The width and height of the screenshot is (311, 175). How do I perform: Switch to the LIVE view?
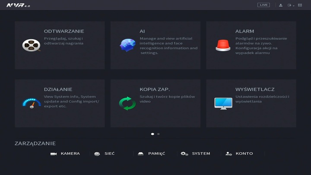263,5
